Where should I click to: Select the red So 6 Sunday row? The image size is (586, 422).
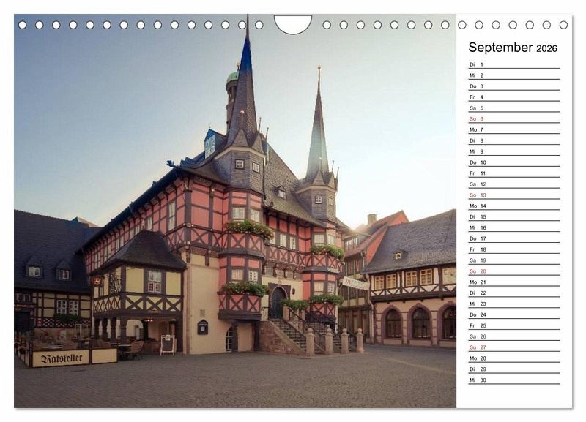pyautogui.click(x=513, y=118)
